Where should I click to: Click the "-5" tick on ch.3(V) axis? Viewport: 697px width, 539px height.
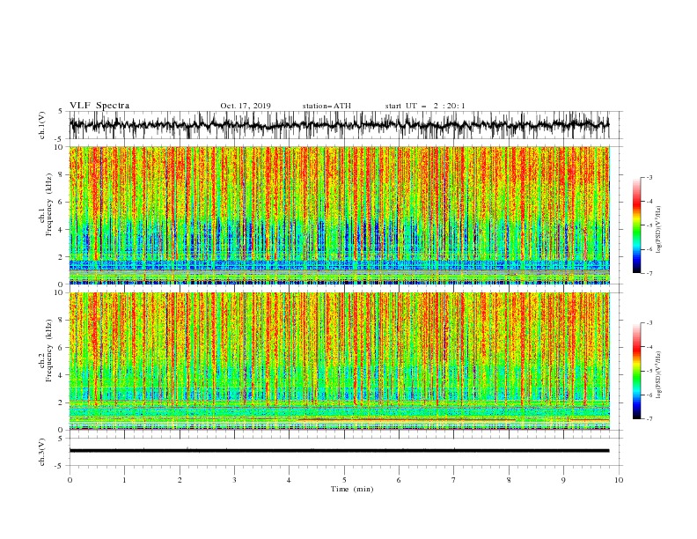(60, 466)
